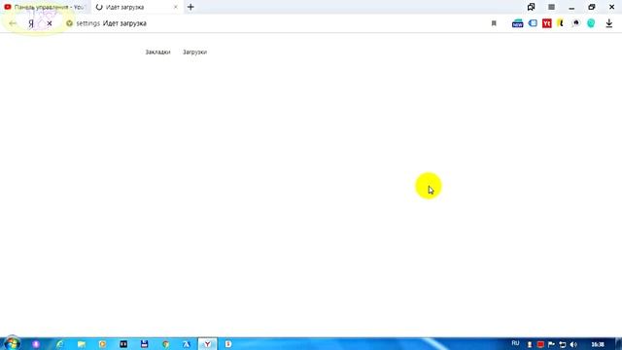Open the downloads arrow button
Viewport: 622px width, 350px height.
tap(609, 23)
